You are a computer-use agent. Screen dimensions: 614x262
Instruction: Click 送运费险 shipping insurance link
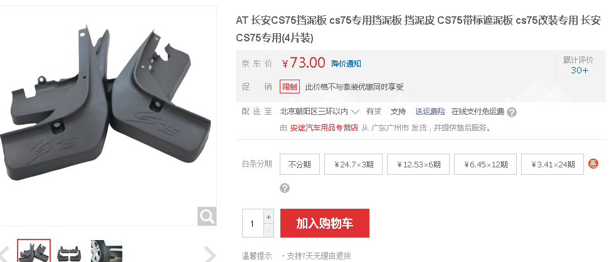point(430,112)
